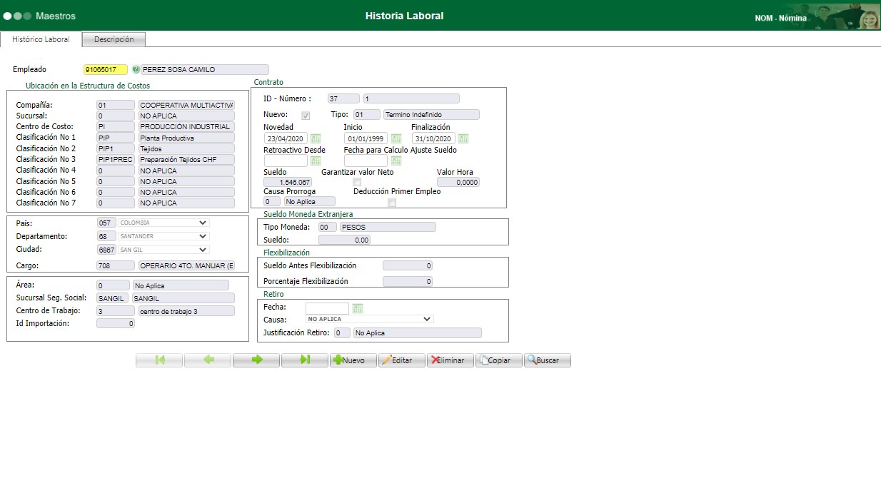Click the help icon beside the Empleado field
881x498 pixels.
click(136, 70)
